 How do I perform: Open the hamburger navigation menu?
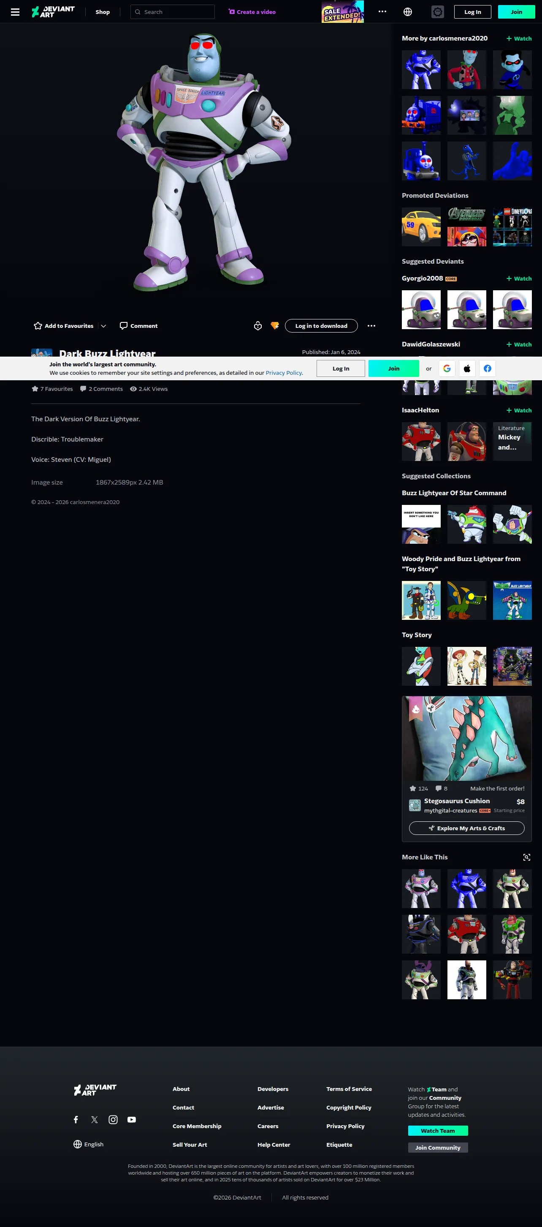[x=15, y=12]
